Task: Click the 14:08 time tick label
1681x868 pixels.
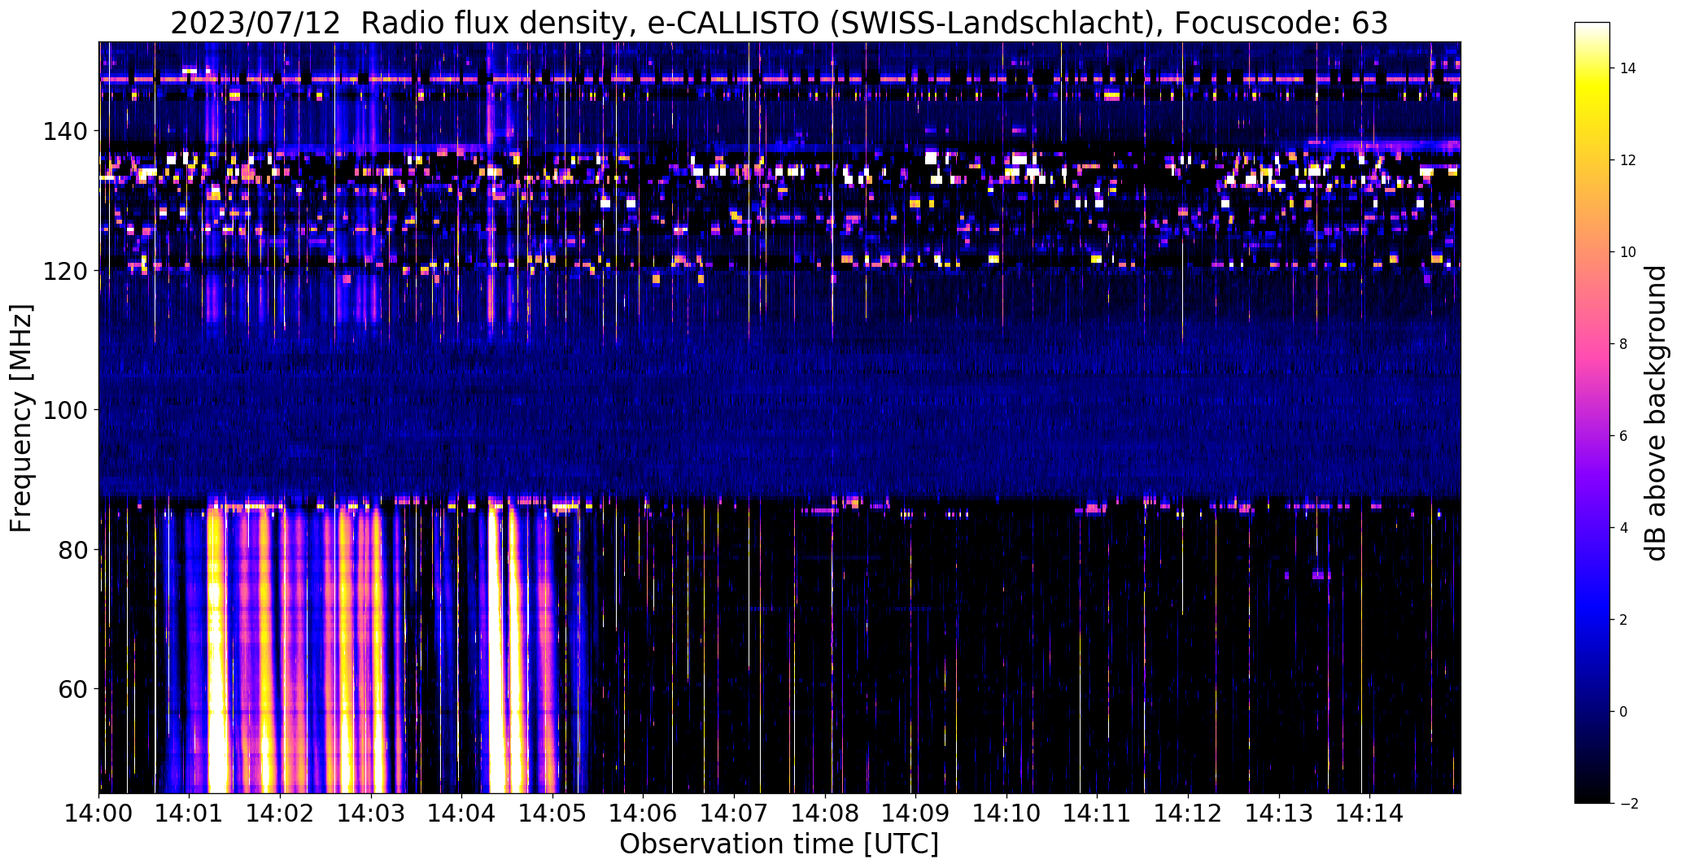Action: pos(825,812)
